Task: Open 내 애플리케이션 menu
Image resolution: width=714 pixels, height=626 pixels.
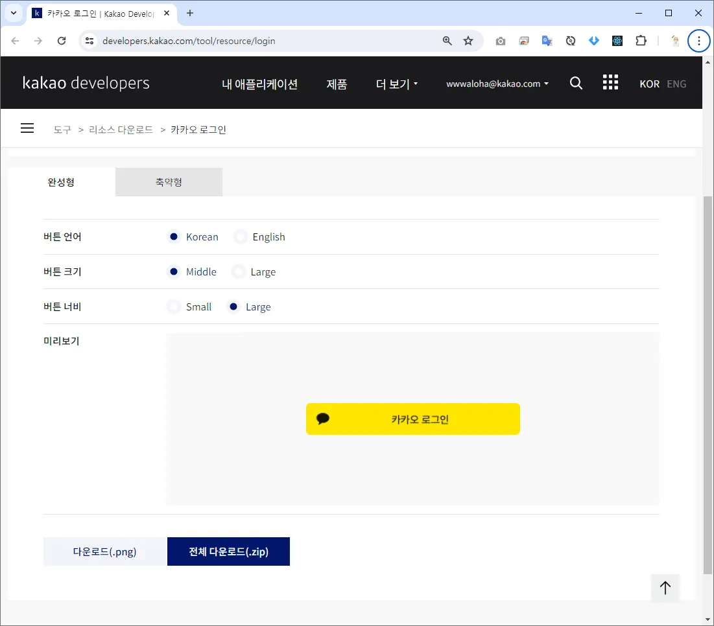Action: pyautogui.click(x=259, y=84)
